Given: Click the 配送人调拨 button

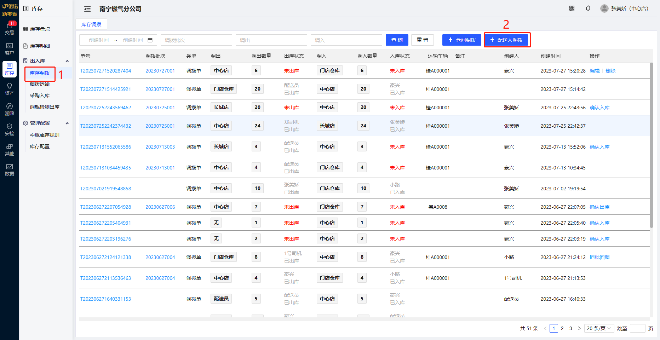Looking at the screenshot, I should click(x=506, y=40).
